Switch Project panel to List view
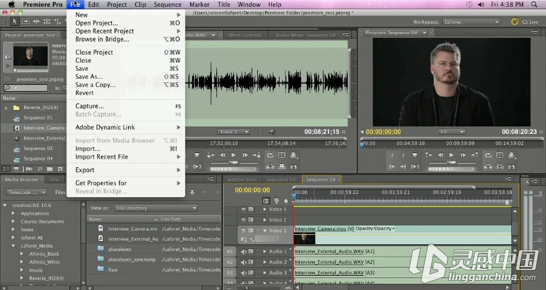 point(6,169)
